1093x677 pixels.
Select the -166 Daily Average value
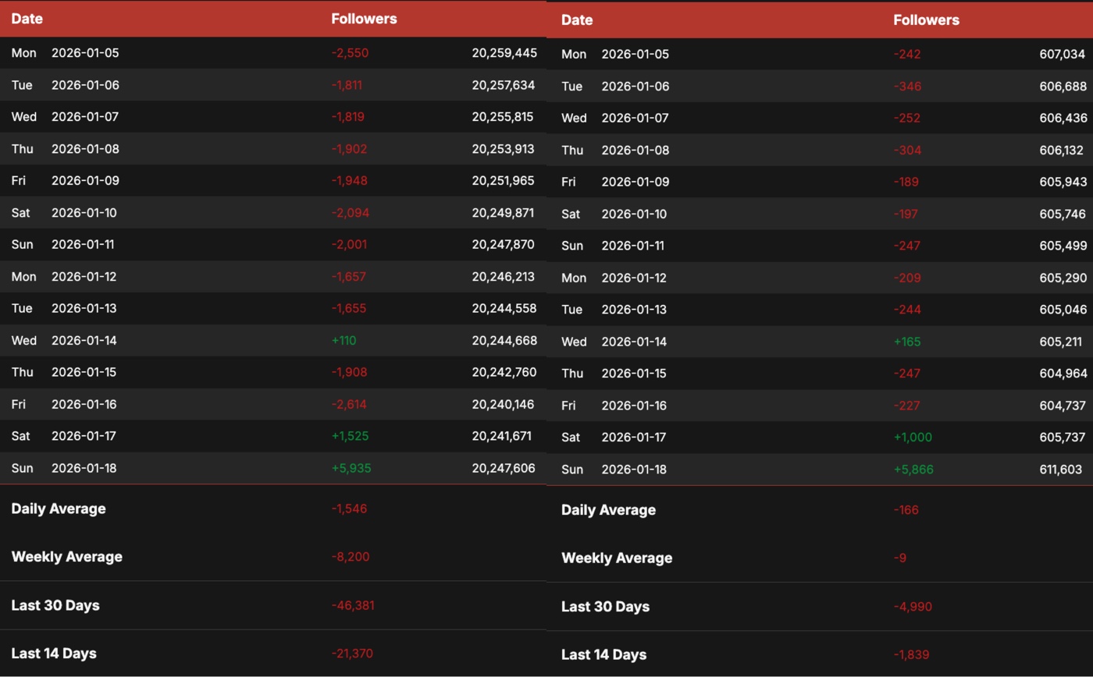pos(906,510)
